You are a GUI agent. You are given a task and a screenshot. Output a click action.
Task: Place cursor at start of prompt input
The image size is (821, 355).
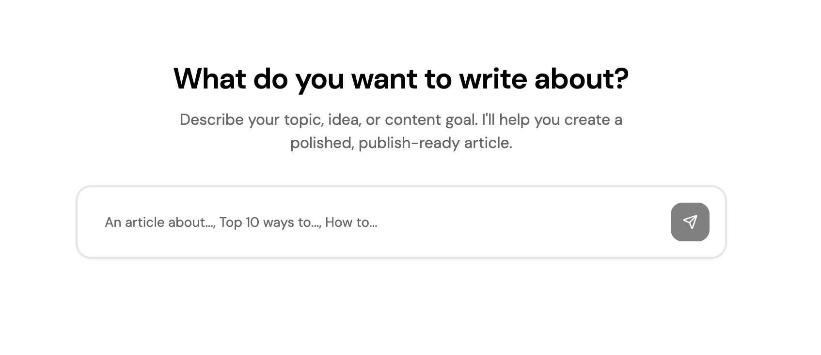tap(107, 222)
